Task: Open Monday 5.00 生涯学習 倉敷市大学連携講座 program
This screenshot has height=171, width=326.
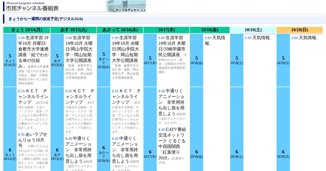Action: [x=33, y=52]
